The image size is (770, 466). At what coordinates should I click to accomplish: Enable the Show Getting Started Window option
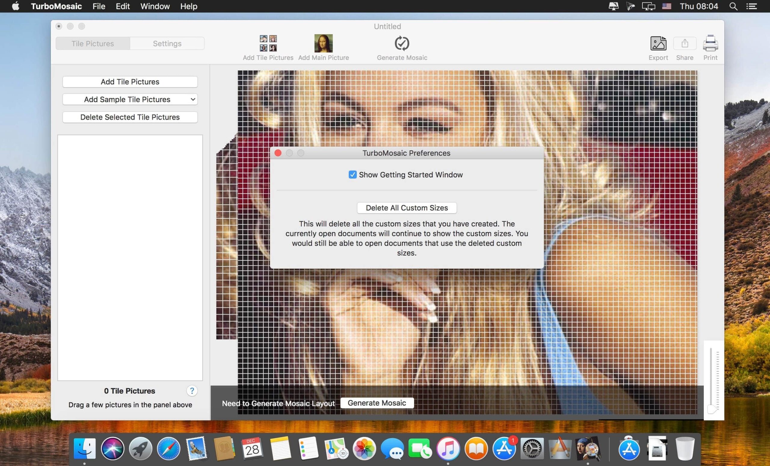point(352,174)
